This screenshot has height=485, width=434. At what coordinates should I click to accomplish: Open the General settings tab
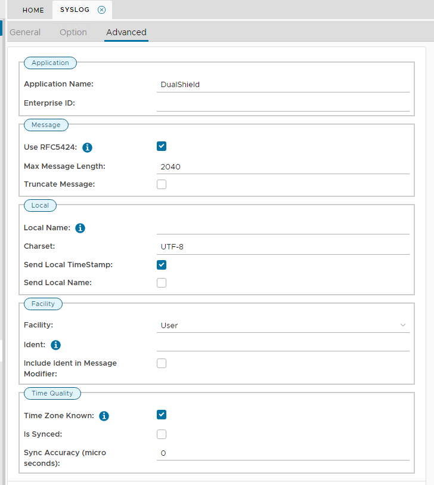click(x=25, y=32)
